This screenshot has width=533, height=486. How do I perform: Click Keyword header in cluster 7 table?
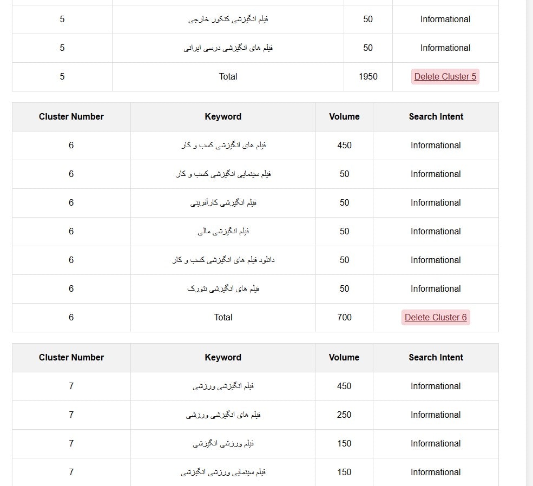(223, 357)
